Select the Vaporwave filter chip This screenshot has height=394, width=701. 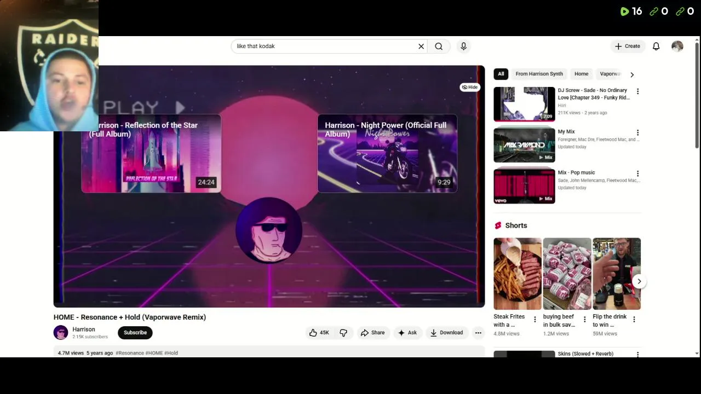click(610, 74)
